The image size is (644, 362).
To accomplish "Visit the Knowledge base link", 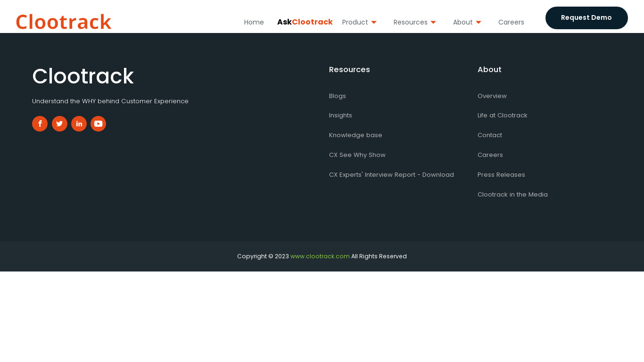I will click(x=355, y=135).
